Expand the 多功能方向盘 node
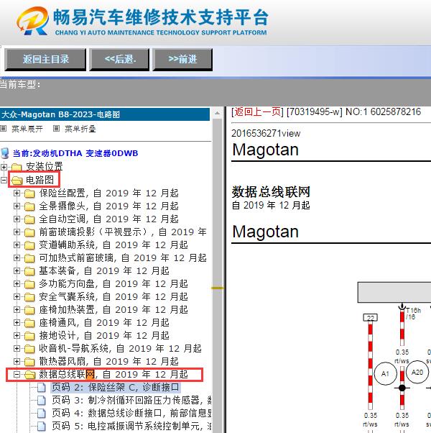431x433 pixels. (17, 284)
